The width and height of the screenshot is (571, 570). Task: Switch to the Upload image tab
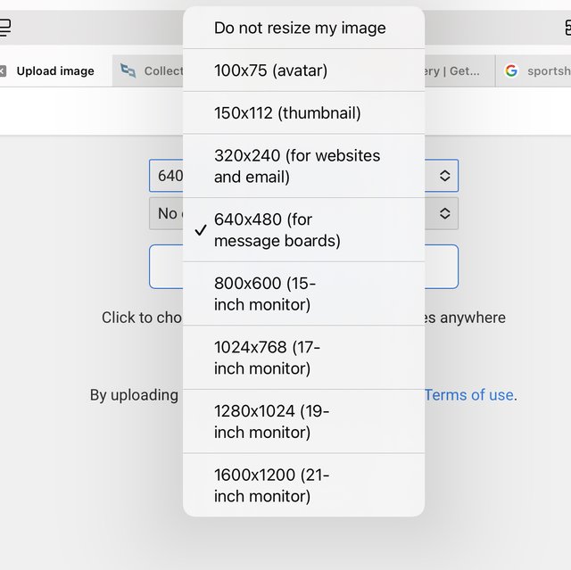pyautogui.click(x=55, y=71)
